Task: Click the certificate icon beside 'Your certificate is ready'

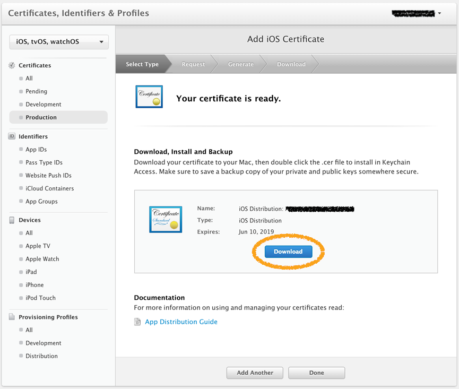Action: pos(149,97)
